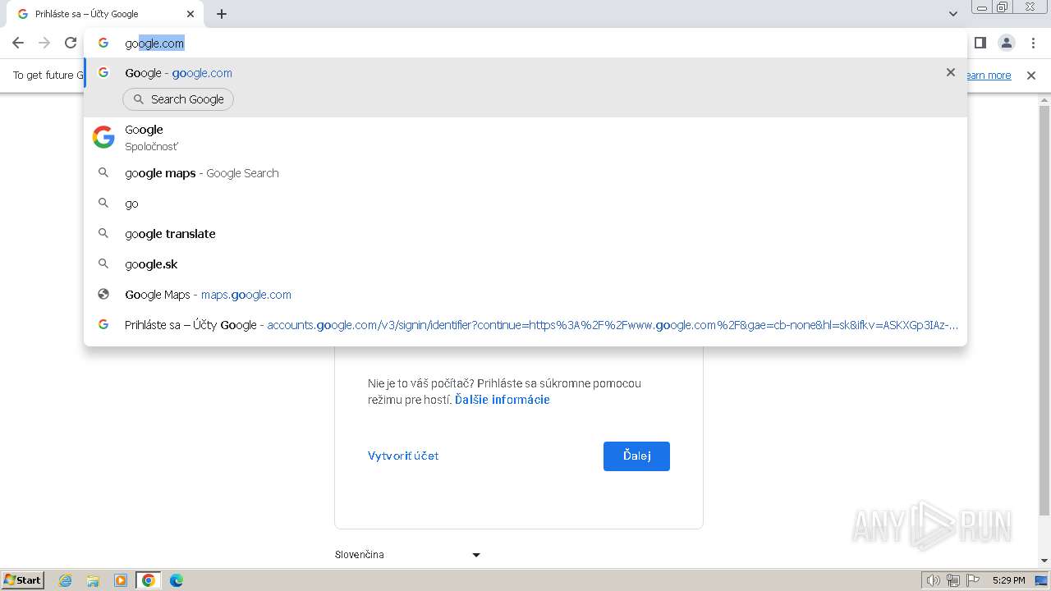Toggle the browser side panel icon

[x=980, y=43]
